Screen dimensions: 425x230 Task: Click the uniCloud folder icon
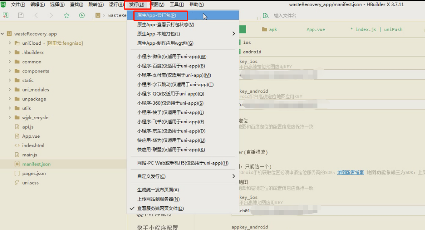point(17,43)
